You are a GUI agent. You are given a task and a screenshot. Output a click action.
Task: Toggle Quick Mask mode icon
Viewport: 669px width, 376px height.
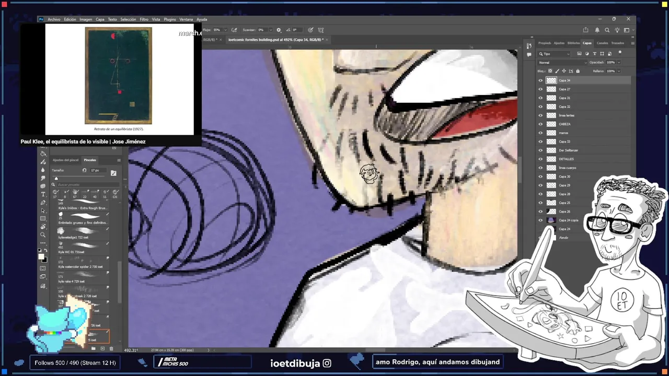pos(43,268)
